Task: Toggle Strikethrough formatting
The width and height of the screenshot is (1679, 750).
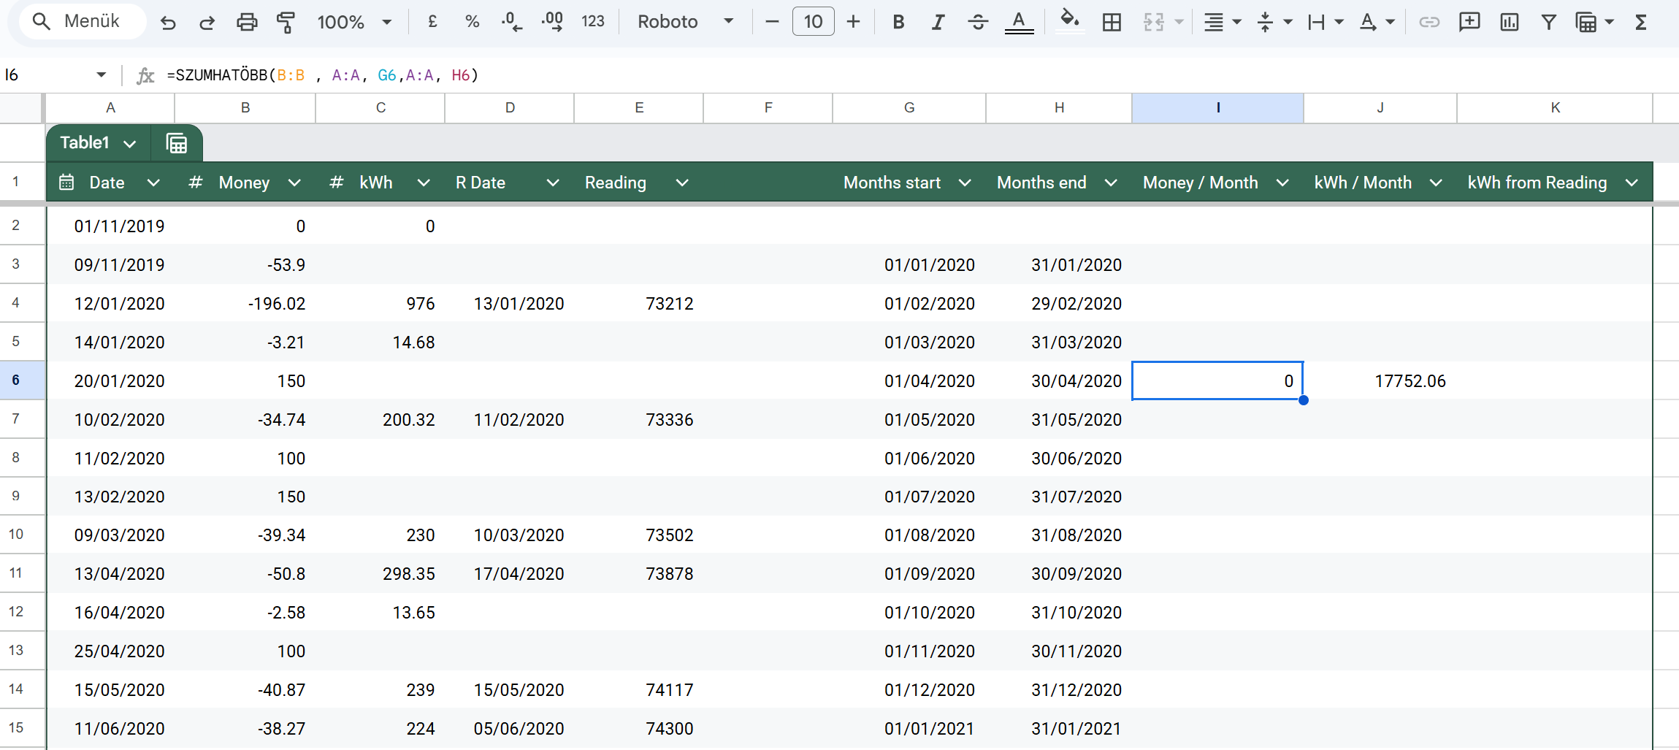Action: click(x=977, y=22)
